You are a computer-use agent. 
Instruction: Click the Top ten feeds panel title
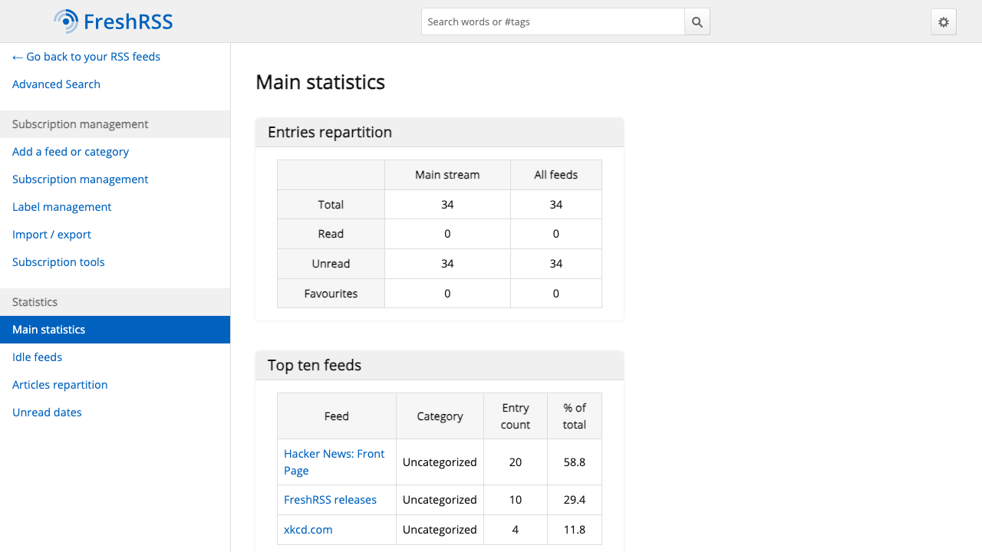[315, 365]
